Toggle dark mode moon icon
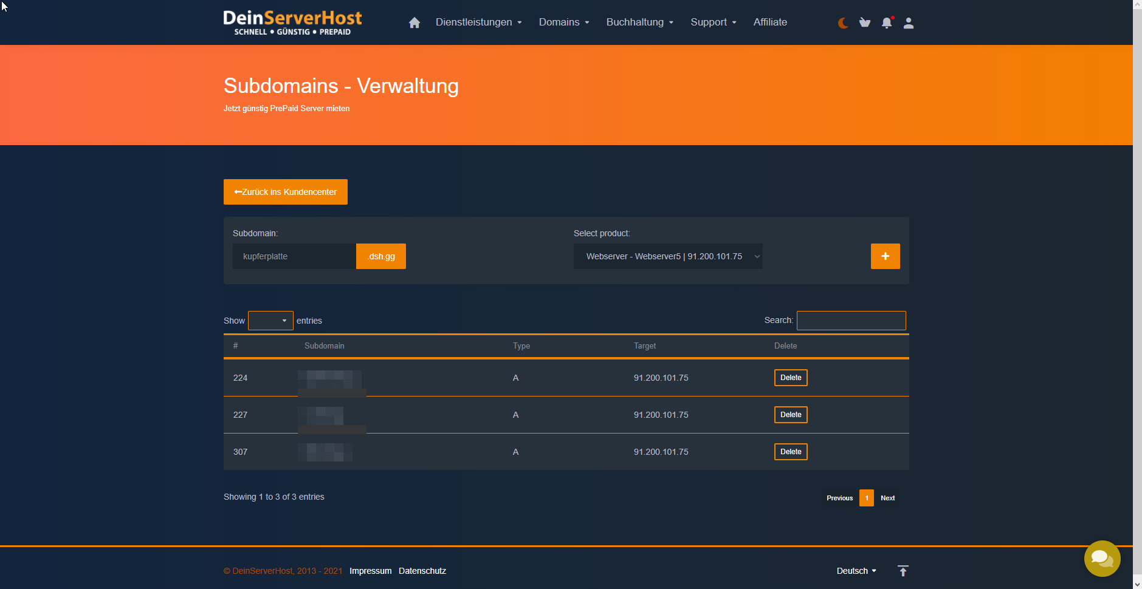The image size is (1142, 589). [x=843, y=23]
